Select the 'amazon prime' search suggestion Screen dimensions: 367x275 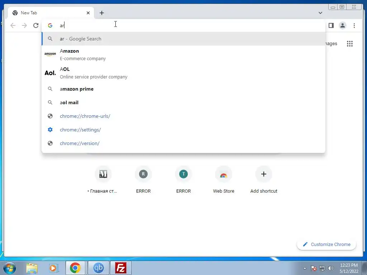pos(183,89)
